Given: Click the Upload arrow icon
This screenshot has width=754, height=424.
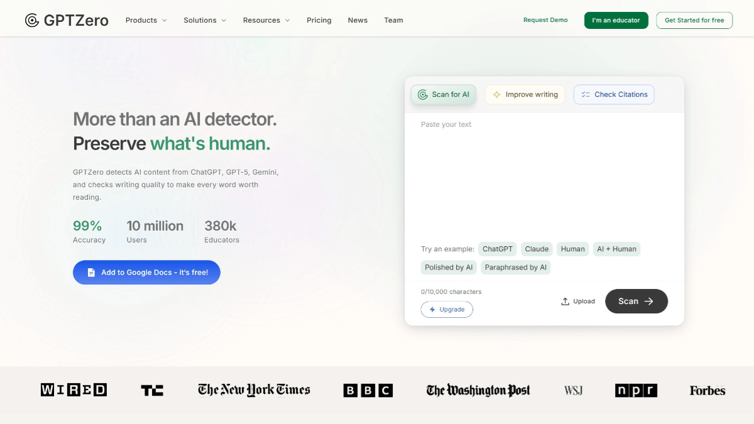Looking at the screenshot, I should (x=565, y=302).
